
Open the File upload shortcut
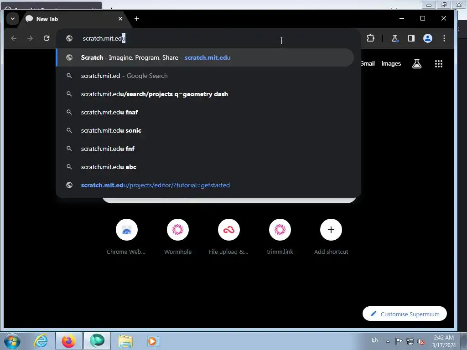tap(229, 237)
